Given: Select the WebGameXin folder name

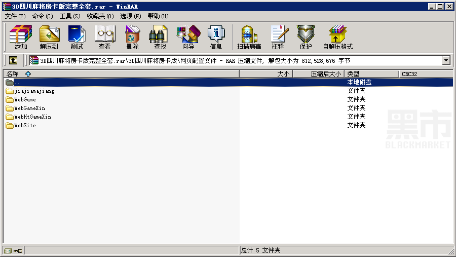Looking at the screenshot, I should 30,108.
